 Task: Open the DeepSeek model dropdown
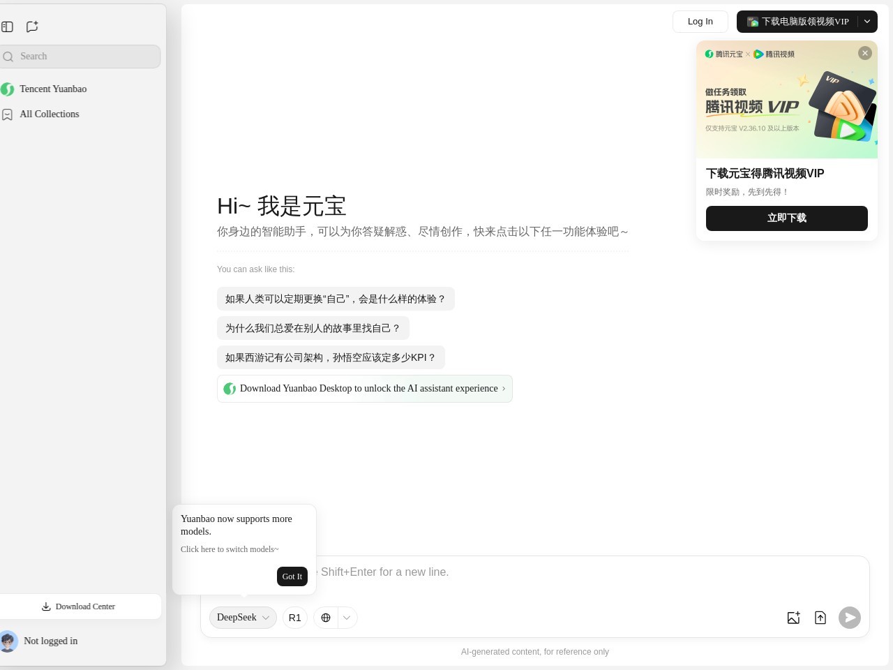(243, 618)
